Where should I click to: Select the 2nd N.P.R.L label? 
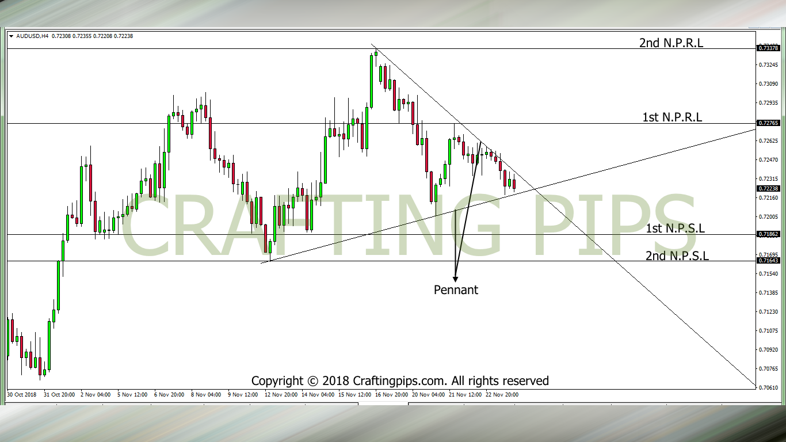click(671, 43)
